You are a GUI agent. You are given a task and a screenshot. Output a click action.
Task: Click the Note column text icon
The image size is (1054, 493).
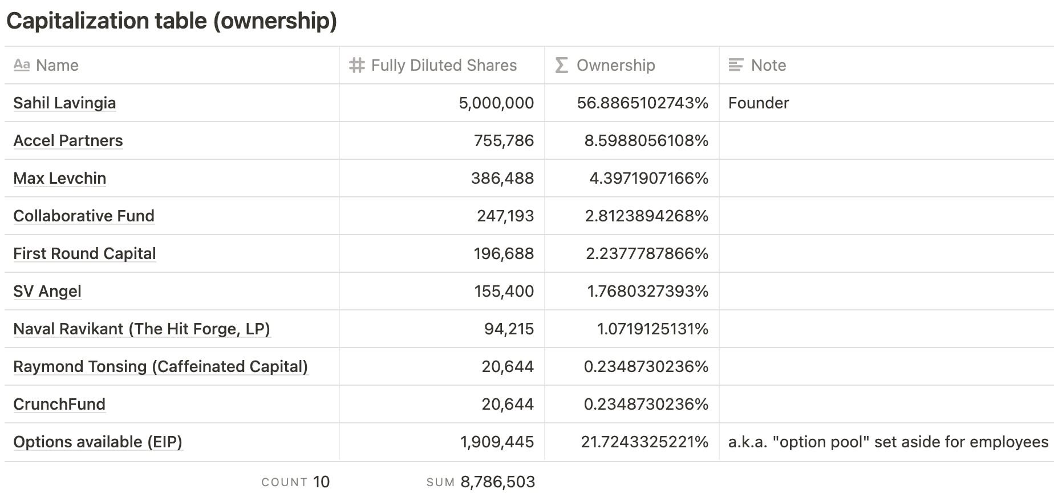point(736,65)
